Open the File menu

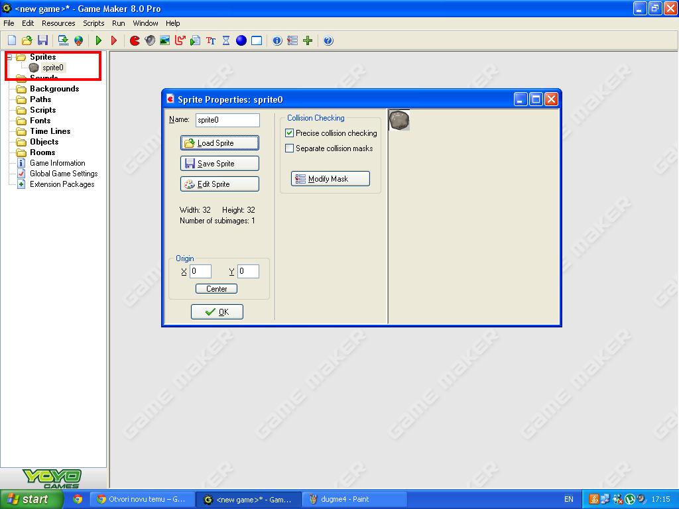click(x=9, y=23)
